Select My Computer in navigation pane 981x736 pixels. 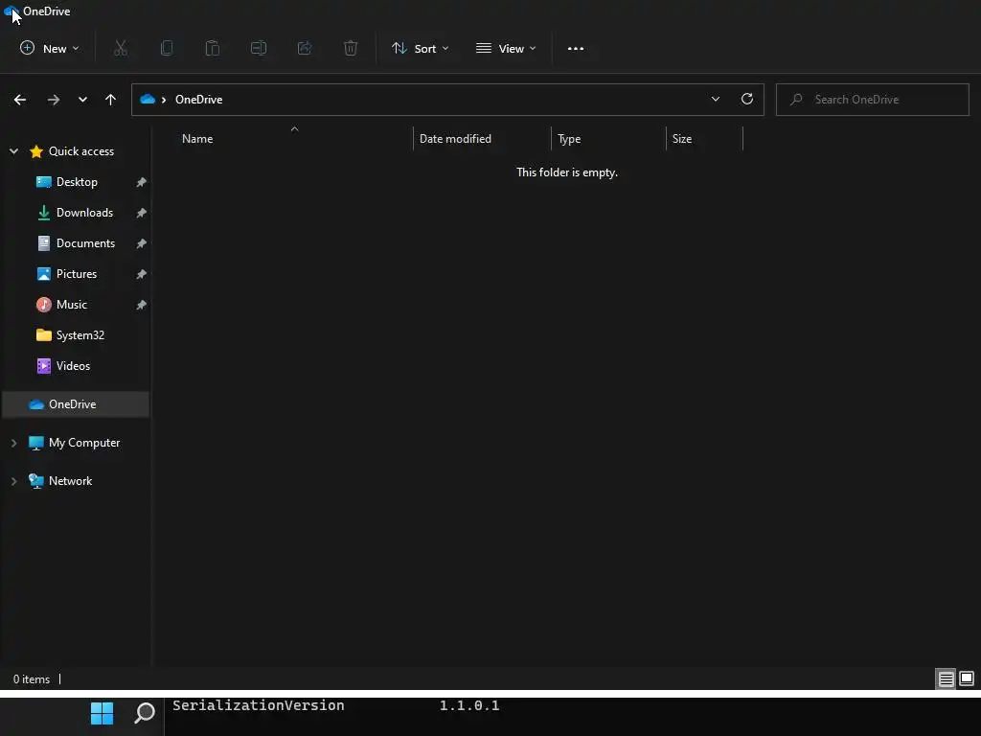click(x=84, y=443)
